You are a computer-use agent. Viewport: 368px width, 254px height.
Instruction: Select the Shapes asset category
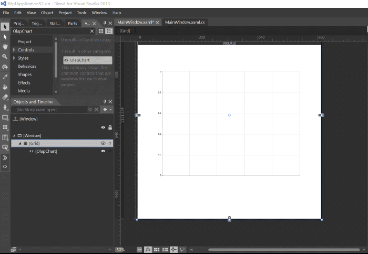pyautogui.click(x=25, y=75)
